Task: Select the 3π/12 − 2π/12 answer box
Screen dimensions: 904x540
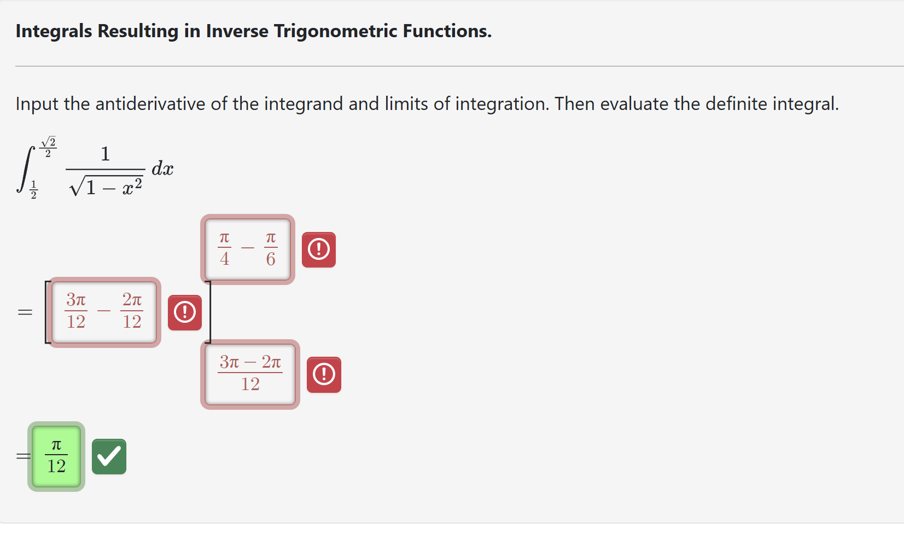Action: tap(104, 312)
